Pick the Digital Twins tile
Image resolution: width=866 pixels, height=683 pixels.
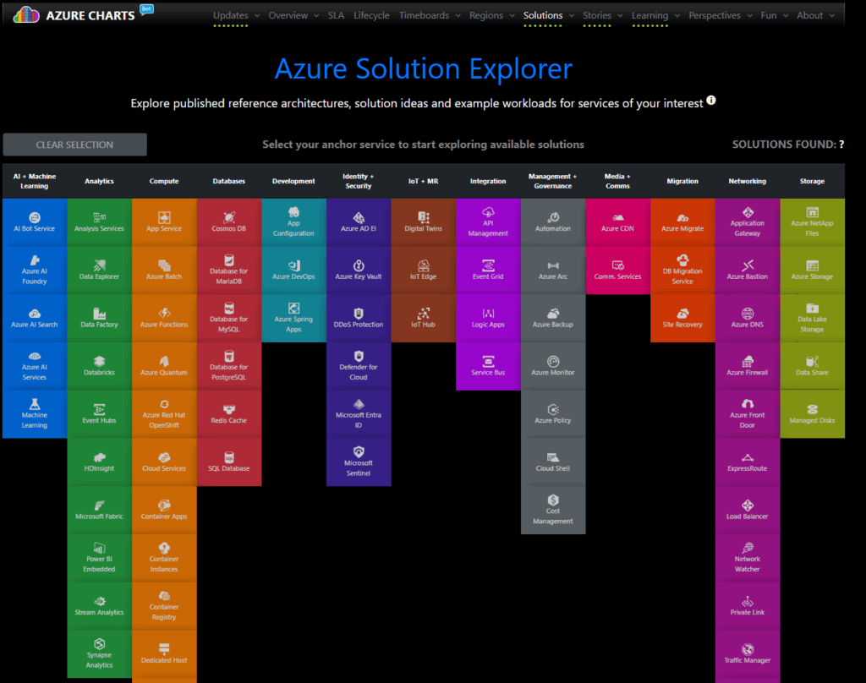(423, 222)
